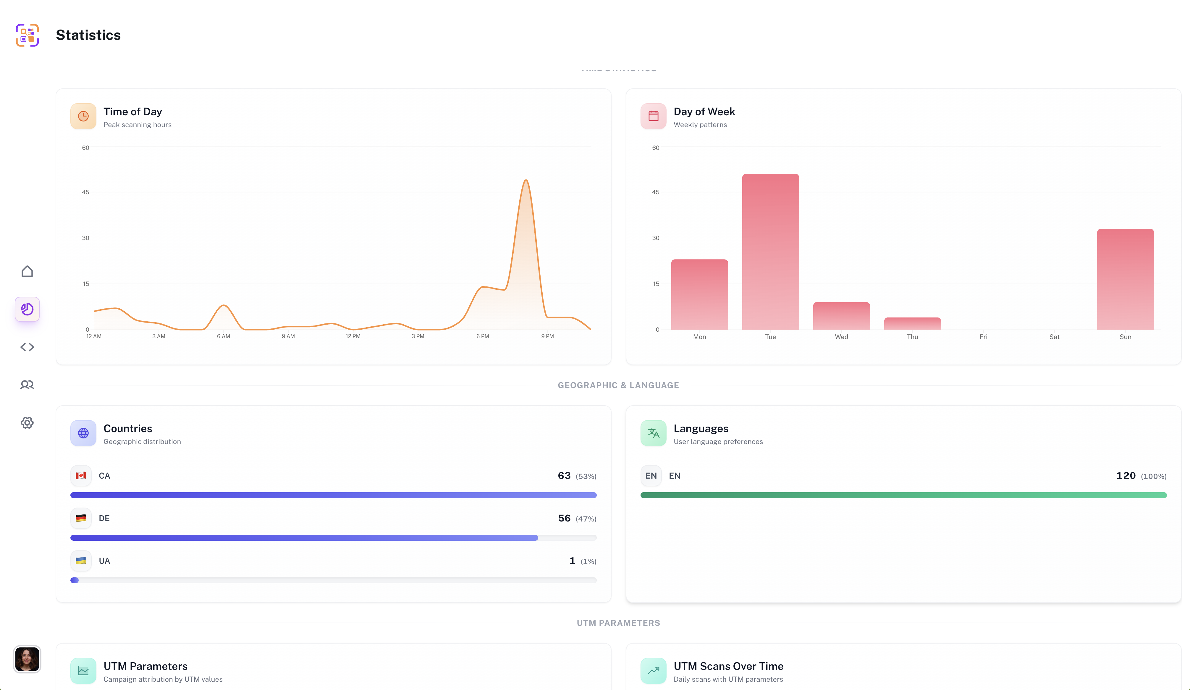Click the EN language badge
This screenshot has height=690, width=1190.
tap(651, 476)
